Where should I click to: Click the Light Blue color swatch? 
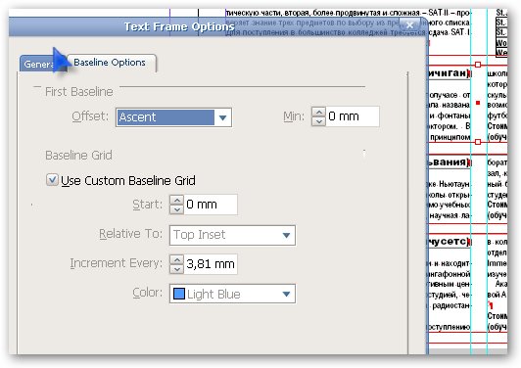[x=179, y=294]
